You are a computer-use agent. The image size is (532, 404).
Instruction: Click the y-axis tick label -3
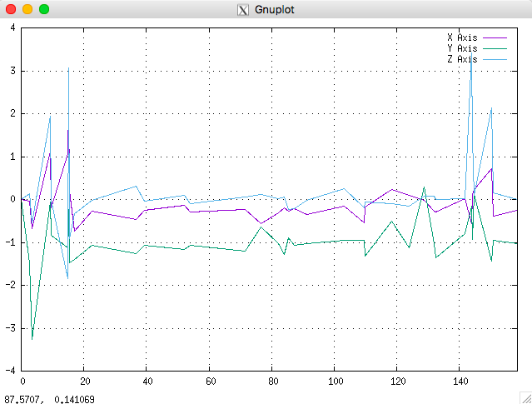(x=11, y=328)
